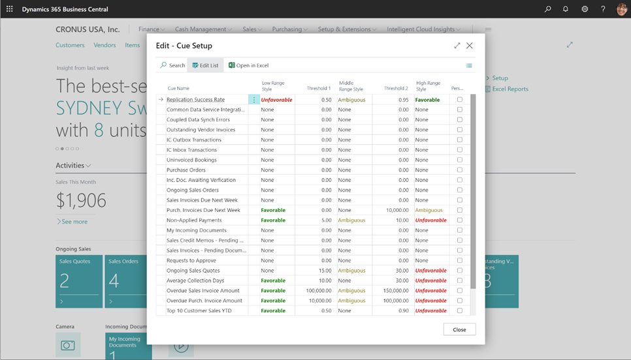
Task: Open the settings gear icon
Action: tap(585, 9)
